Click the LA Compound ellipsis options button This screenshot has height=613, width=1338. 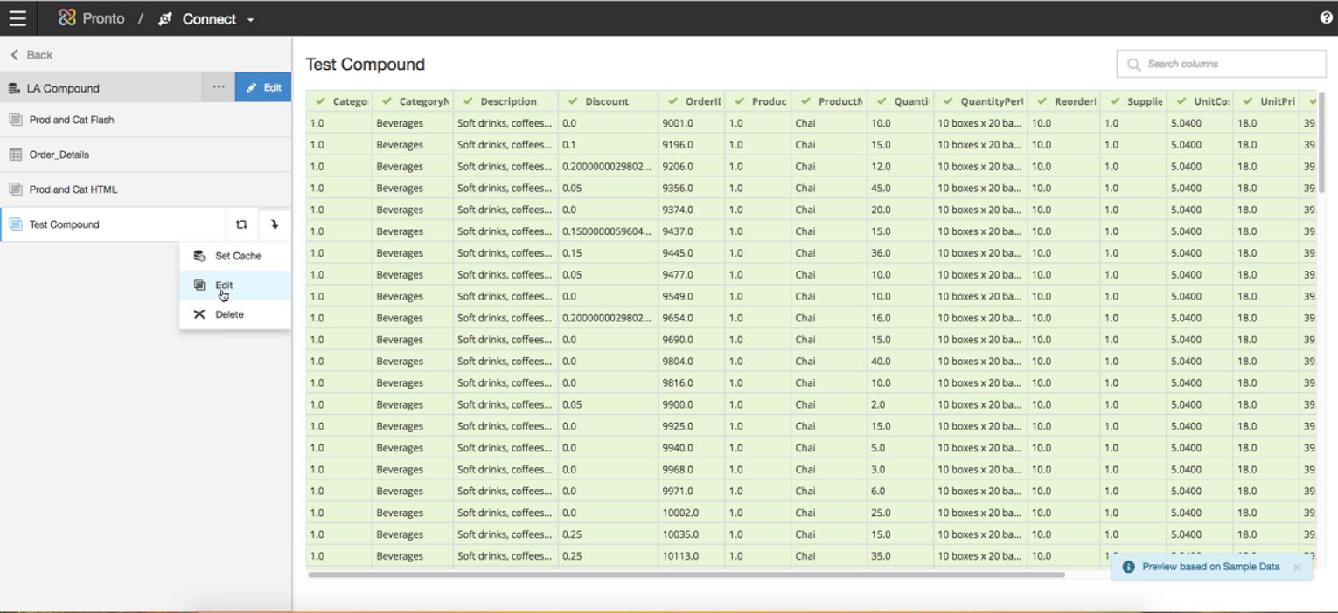(x=219, y=87)
